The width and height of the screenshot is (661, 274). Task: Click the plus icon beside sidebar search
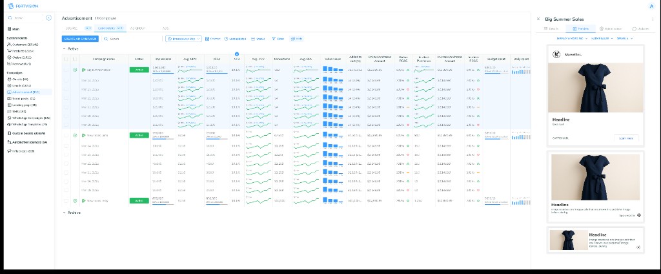(49, 17)
